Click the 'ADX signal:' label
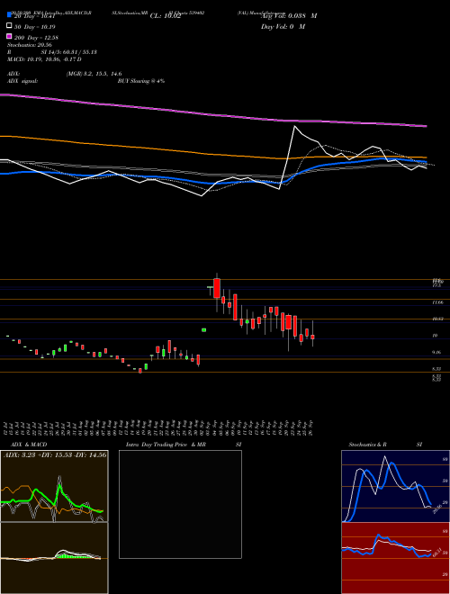The width and height of the screenshot is (450, 594). click(22, 81)
